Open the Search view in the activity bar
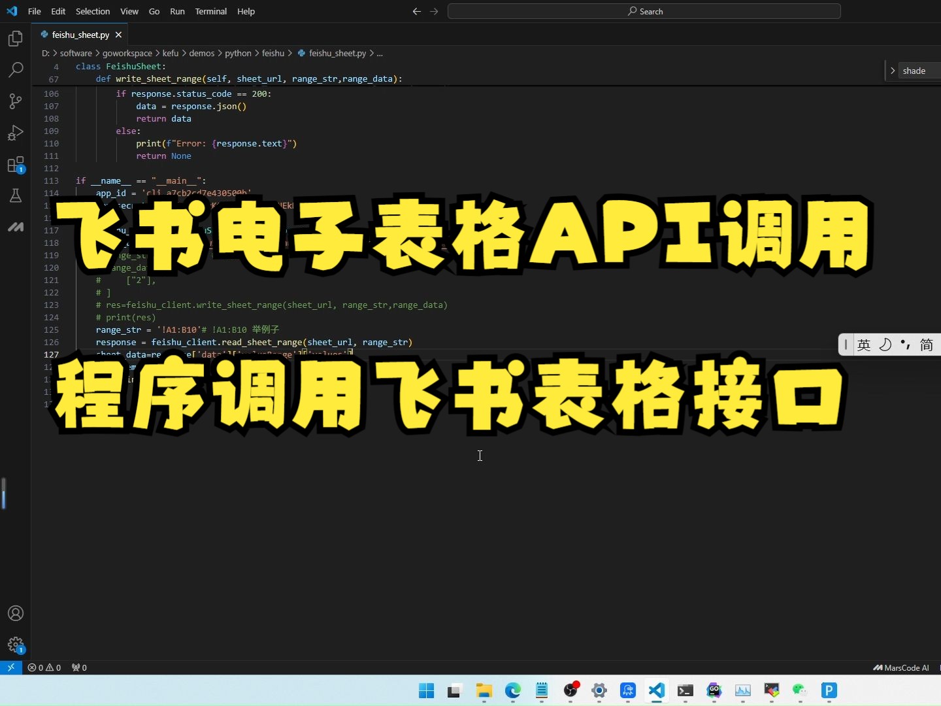This screenshot has width=941, height=706. tap(16, 70)
